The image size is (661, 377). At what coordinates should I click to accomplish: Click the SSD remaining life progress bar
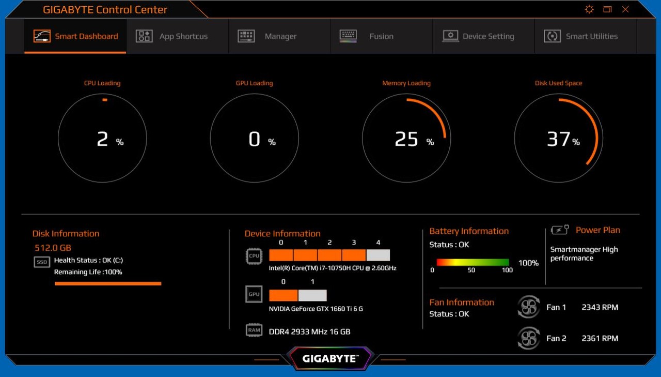[108, 283]
